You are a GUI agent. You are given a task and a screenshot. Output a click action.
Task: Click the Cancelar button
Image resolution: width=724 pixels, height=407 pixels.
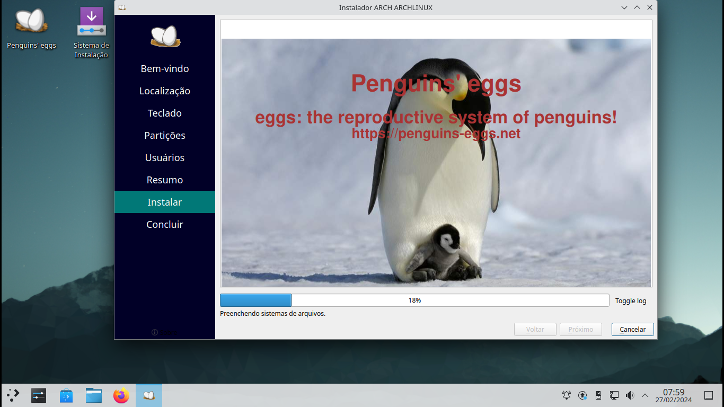[633, 329]
